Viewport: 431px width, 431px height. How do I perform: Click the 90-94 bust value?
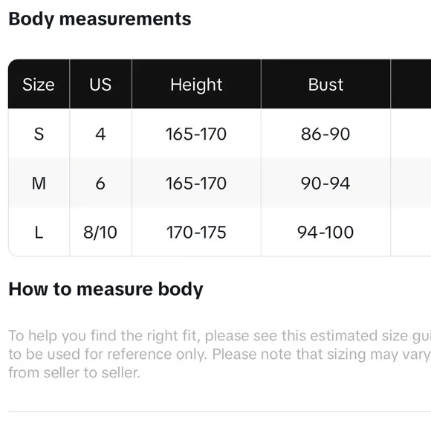click(x=325, y=183)
